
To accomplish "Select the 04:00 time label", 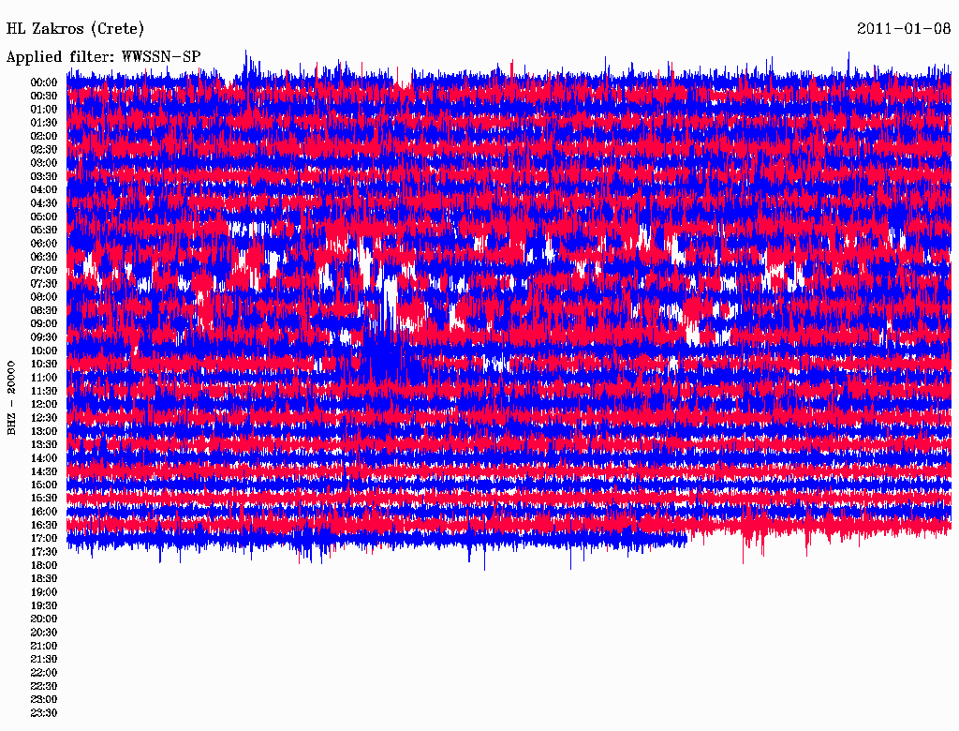I will tap(44, 190).
